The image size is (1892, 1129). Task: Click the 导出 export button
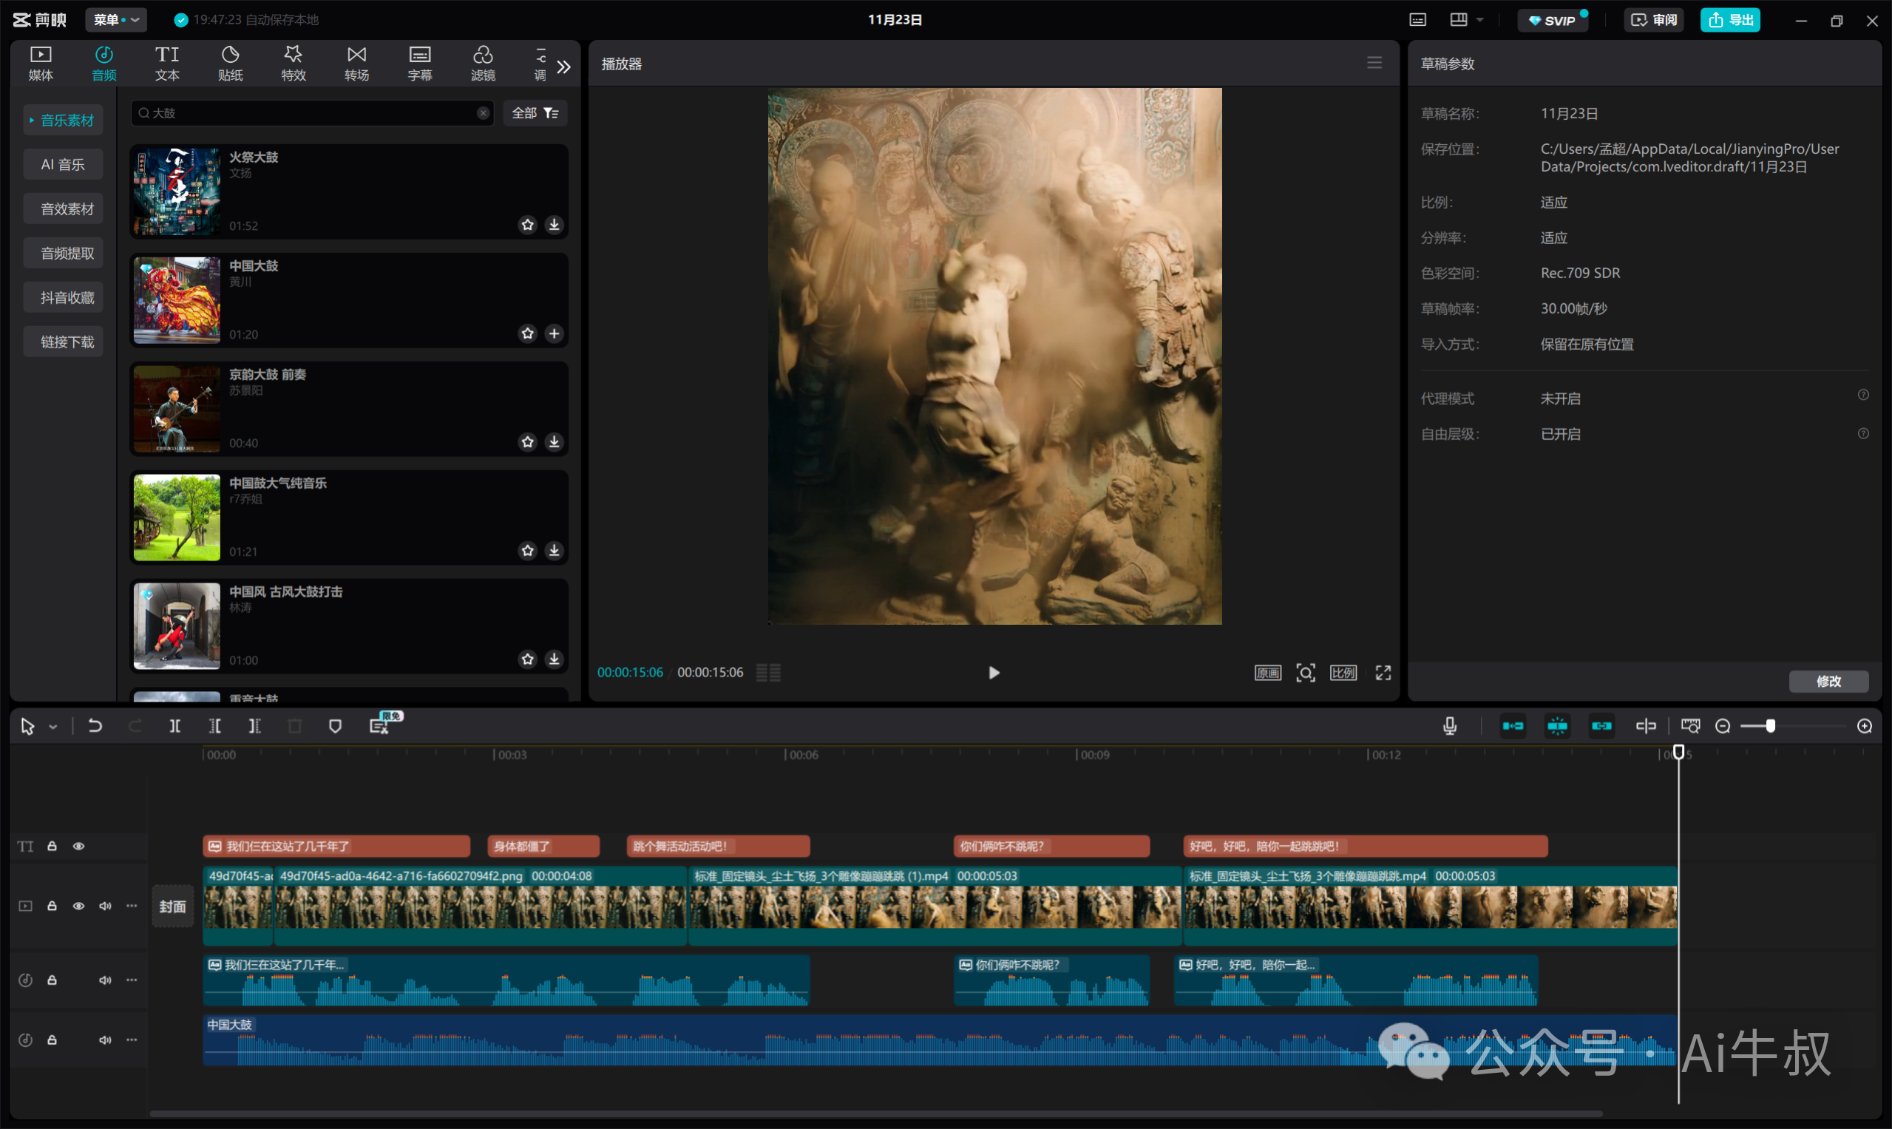pyautogui.click(x=1730, y=20)
